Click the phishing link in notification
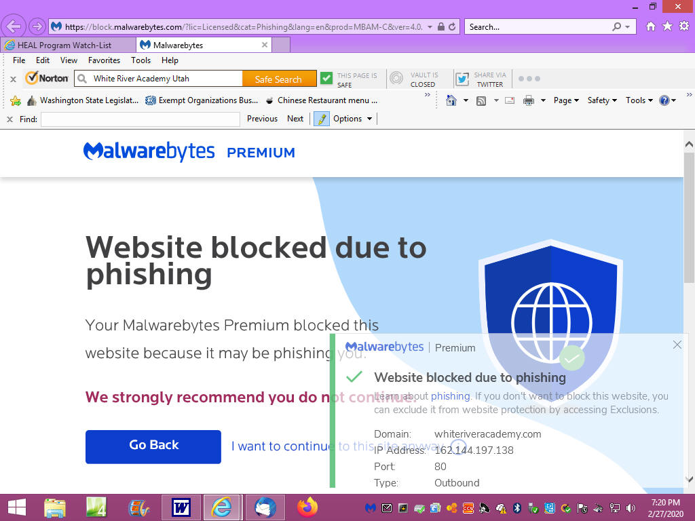Image resolution: width=695 pixels, height=521 pixels. point(450,396)
